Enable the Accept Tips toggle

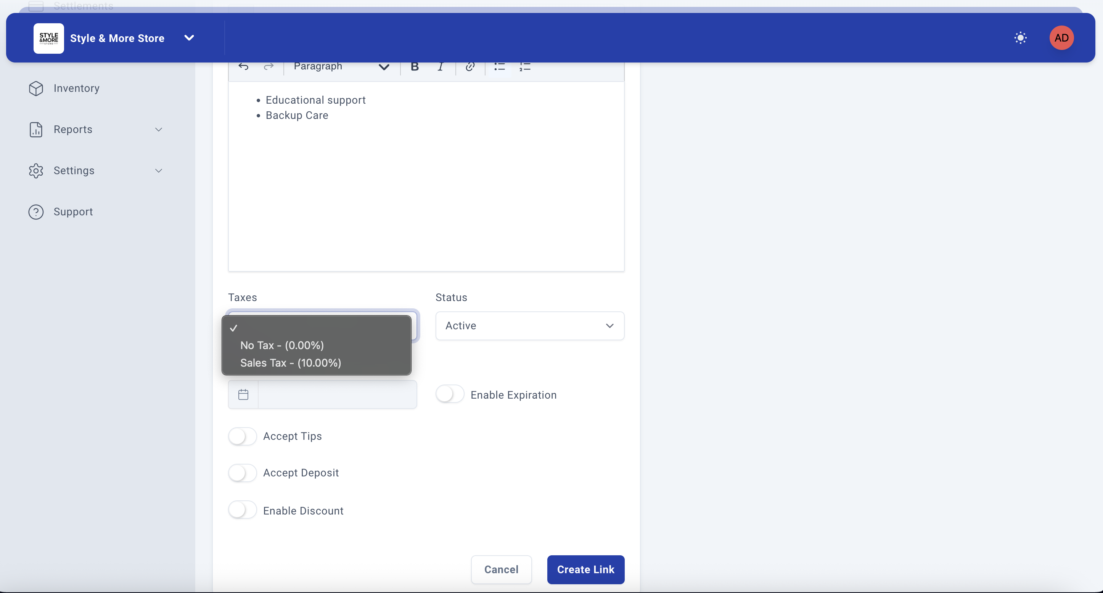coord(242,436)
